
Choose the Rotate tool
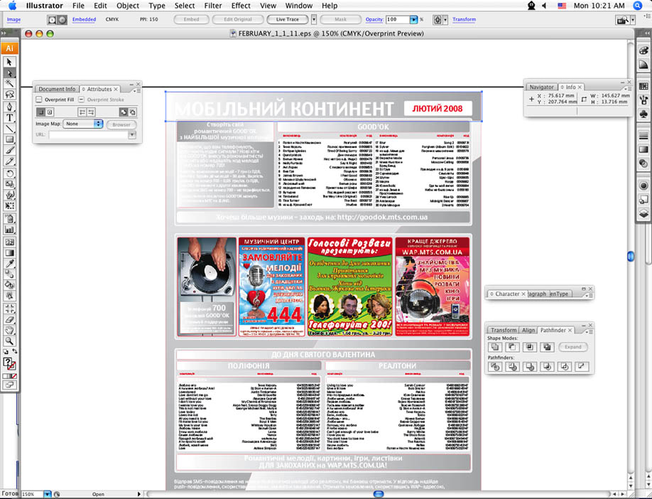pyautogui.click(x=9, y=173)
